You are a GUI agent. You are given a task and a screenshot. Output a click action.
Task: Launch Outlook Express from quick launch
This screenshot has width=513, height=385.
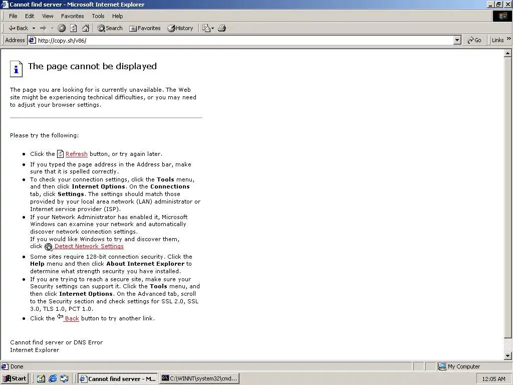(64, 379)
